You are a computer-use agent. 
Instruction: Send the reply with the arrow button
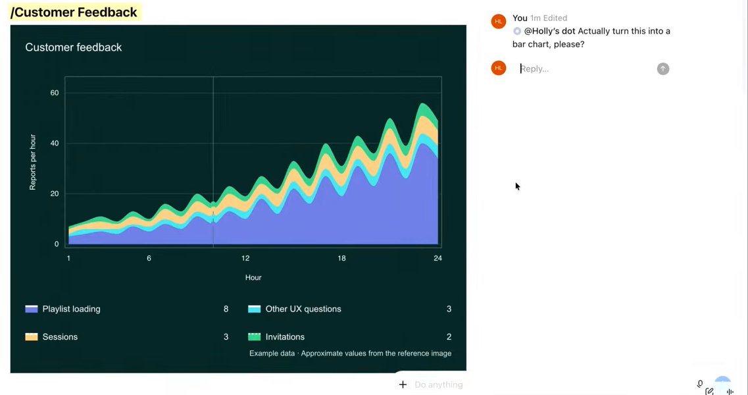click(x=662, y=68)
